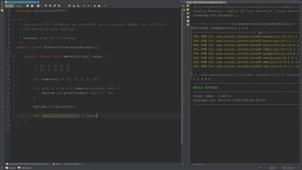Click the Last Edit icon after History
This screenshot has width=302, height=170.
pyautogui.click(x=27, y=6)
